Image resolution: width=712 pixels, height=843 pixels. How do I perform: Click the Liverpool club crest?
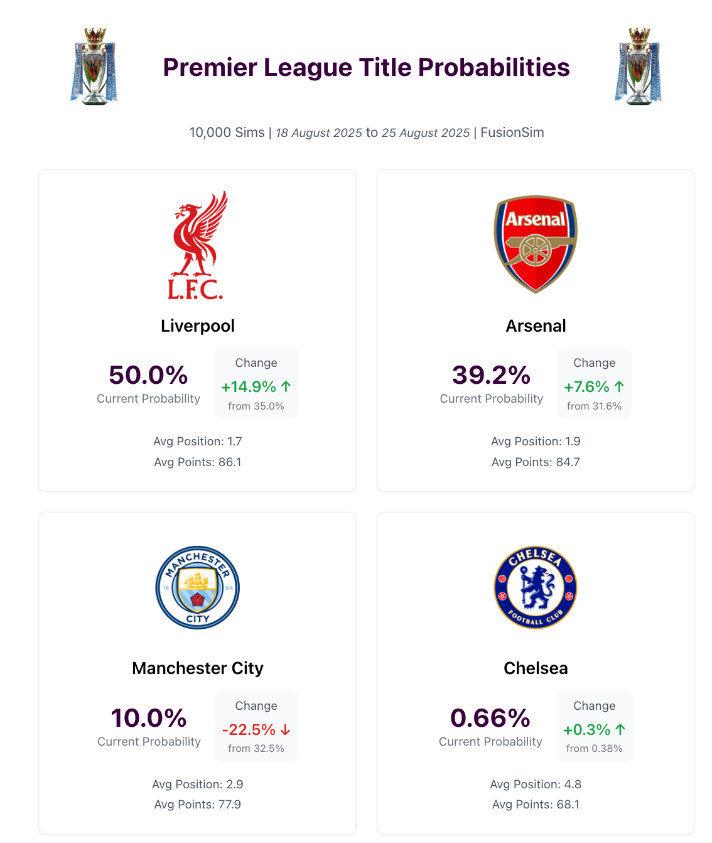tap(197, 245)
